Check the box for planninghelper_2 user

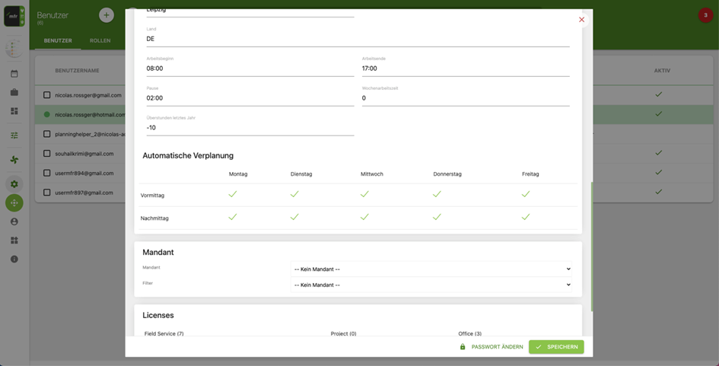[46, 134]
